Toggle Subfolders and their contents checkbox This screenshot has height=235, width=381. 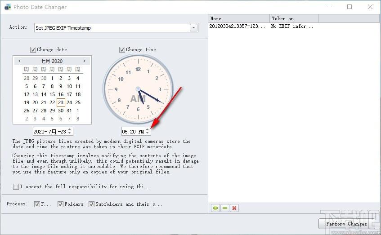tap(91, 204)
